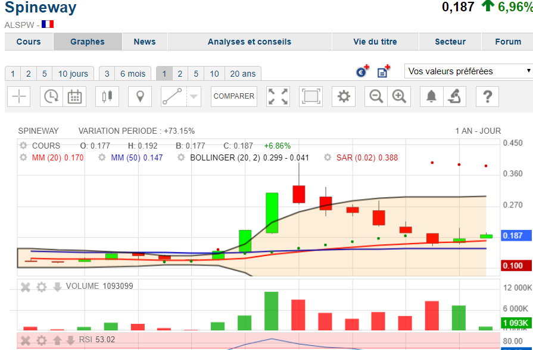Image resolution: width=533 pixels, height=350 pixels.
Task: Select the crosshair cursor tool
Action: pyautogui.click(x=18, y=97)
